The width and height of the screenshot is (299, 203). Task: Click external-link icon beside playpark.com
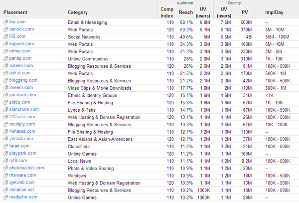[5, 154]
